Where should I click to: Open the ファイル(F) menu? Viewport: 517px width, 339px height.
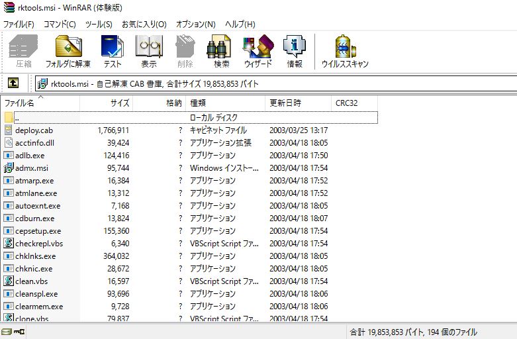coord(19,24)
